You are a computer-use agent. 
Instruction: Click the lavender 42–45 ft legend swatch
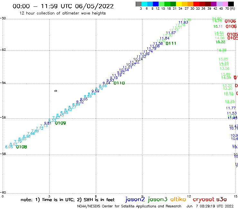tap(219, 4)
